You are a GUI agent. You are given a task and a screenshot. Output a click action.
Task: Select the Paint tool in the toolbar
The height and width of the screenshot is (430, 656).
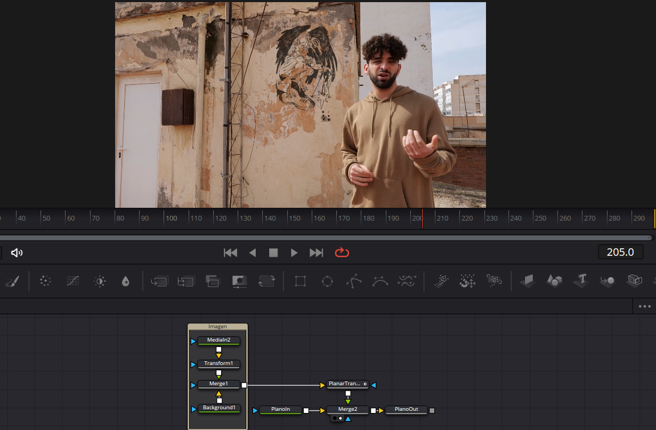[x=11, y=281]
